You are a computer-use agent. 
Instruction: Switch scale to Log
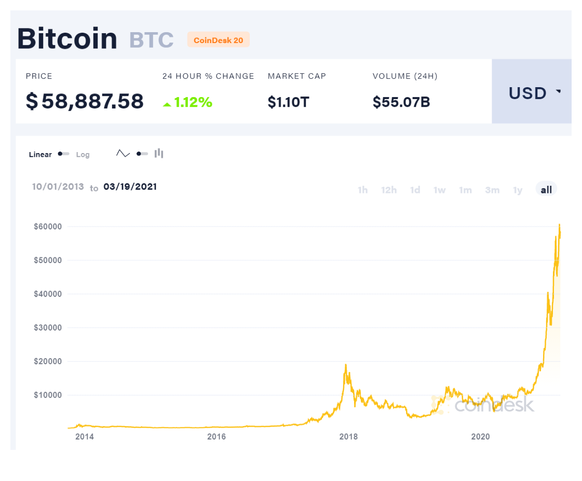coord(83,155)
